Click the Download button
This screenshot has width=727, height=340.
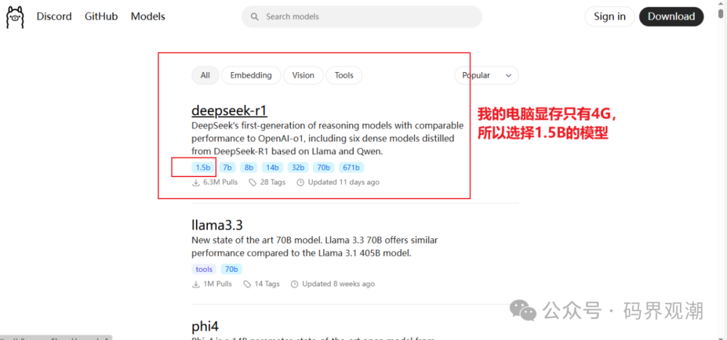pyautogui.click(x=671, y=17)
